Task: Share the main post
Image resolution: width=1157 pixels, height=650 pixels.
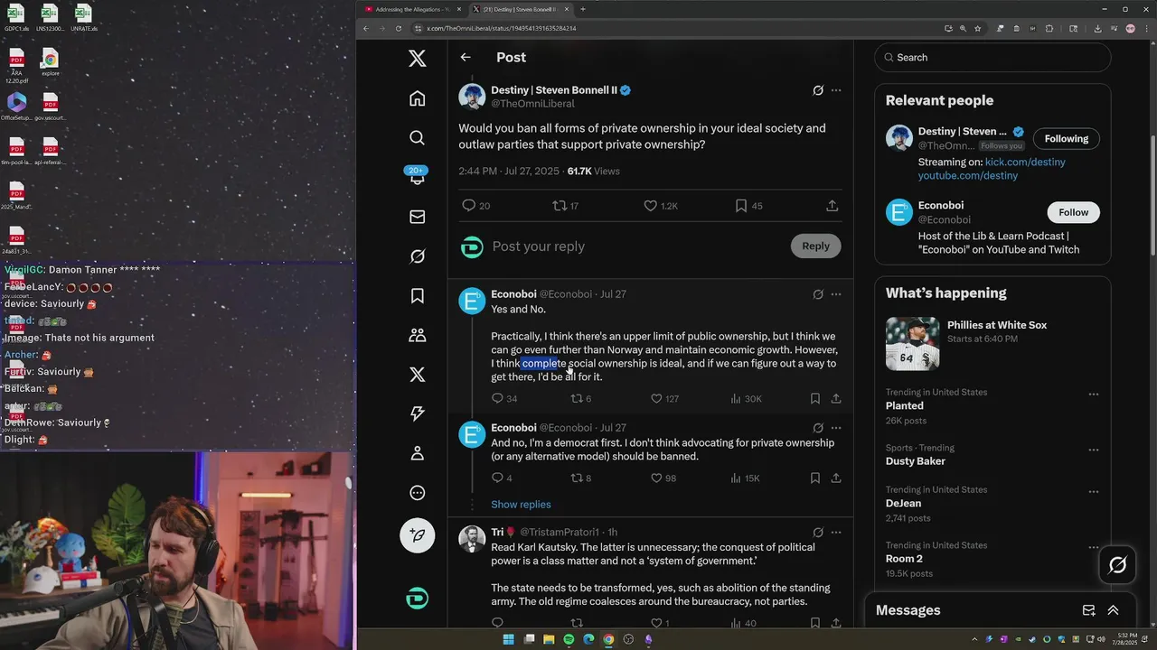Action: 832,206
